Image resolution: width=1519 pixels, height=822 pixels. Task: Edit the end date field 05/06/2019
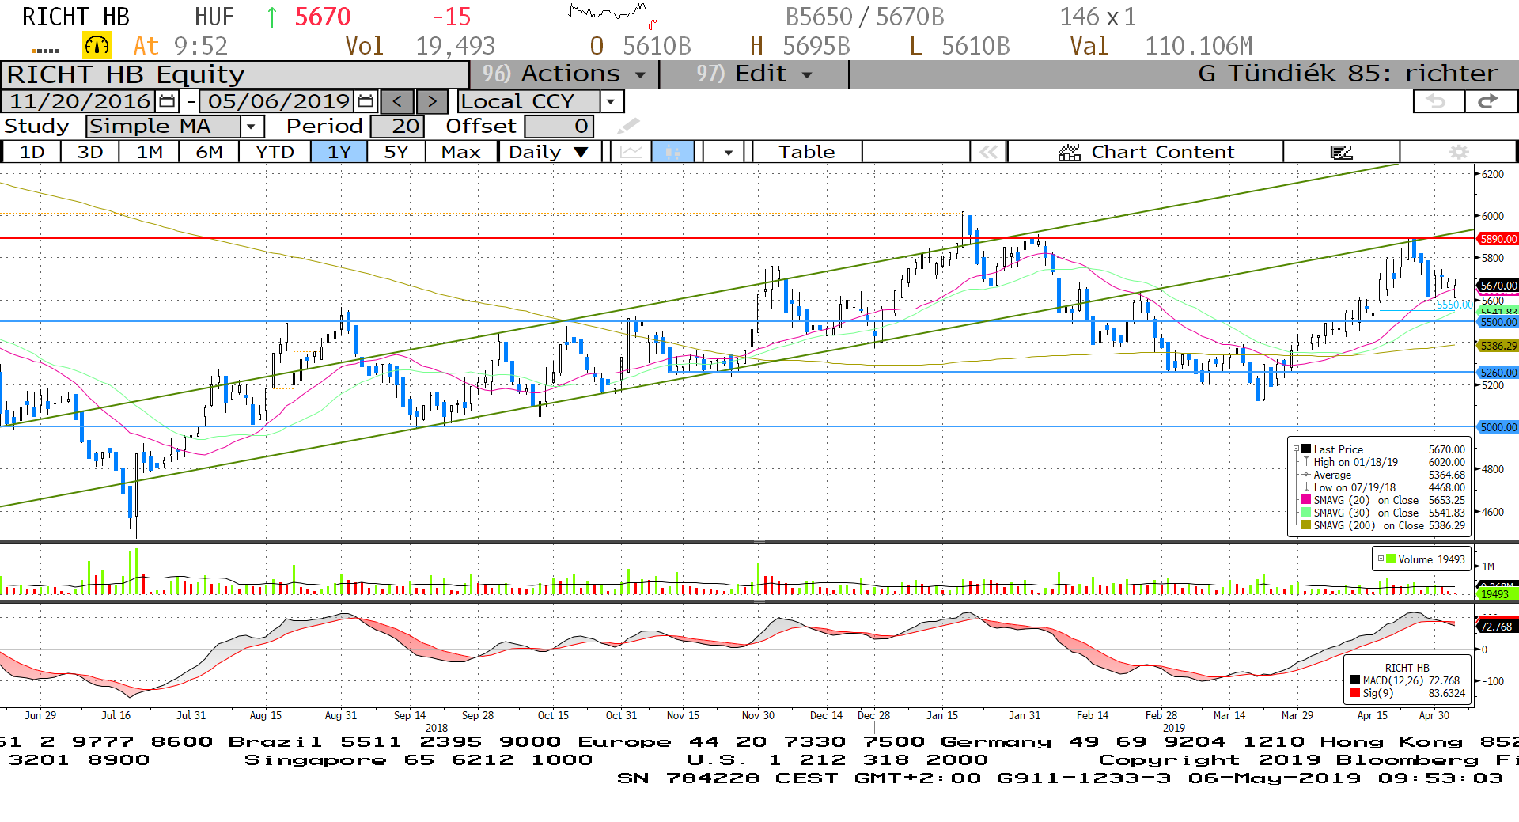pos(278,101)
